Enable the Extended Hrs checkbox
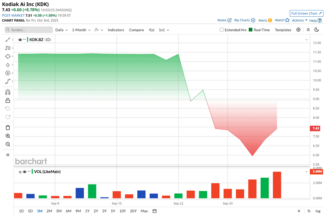 click(222, 30)
